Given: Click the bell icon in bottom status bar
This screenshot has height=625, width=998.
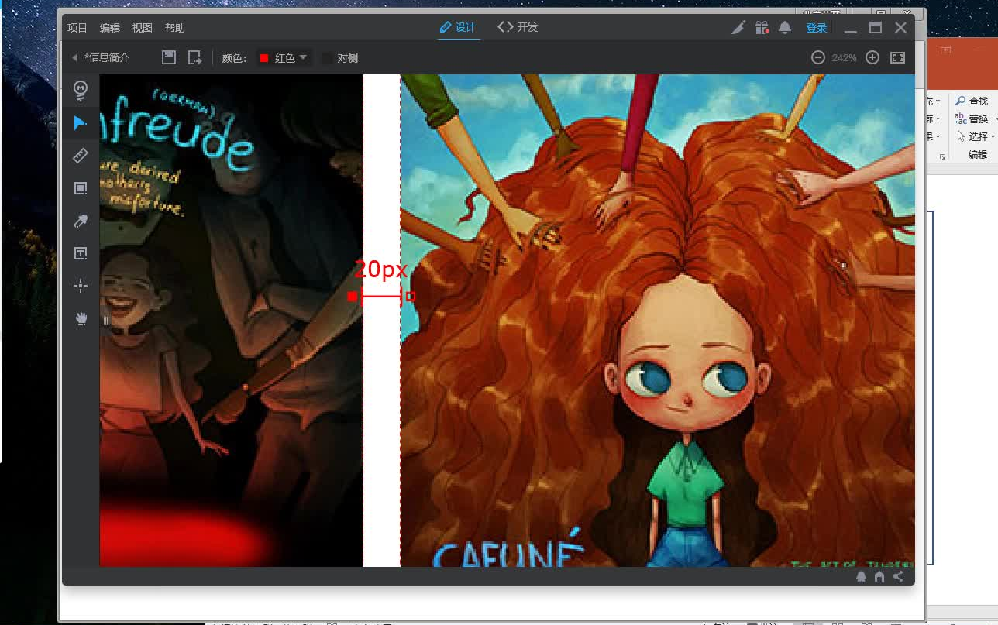Looking at the screenshot, I should 861,576.
